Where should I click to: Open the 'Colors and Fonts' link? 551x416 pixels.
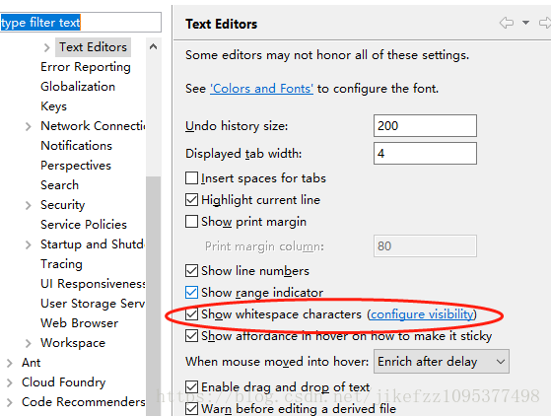261,89
